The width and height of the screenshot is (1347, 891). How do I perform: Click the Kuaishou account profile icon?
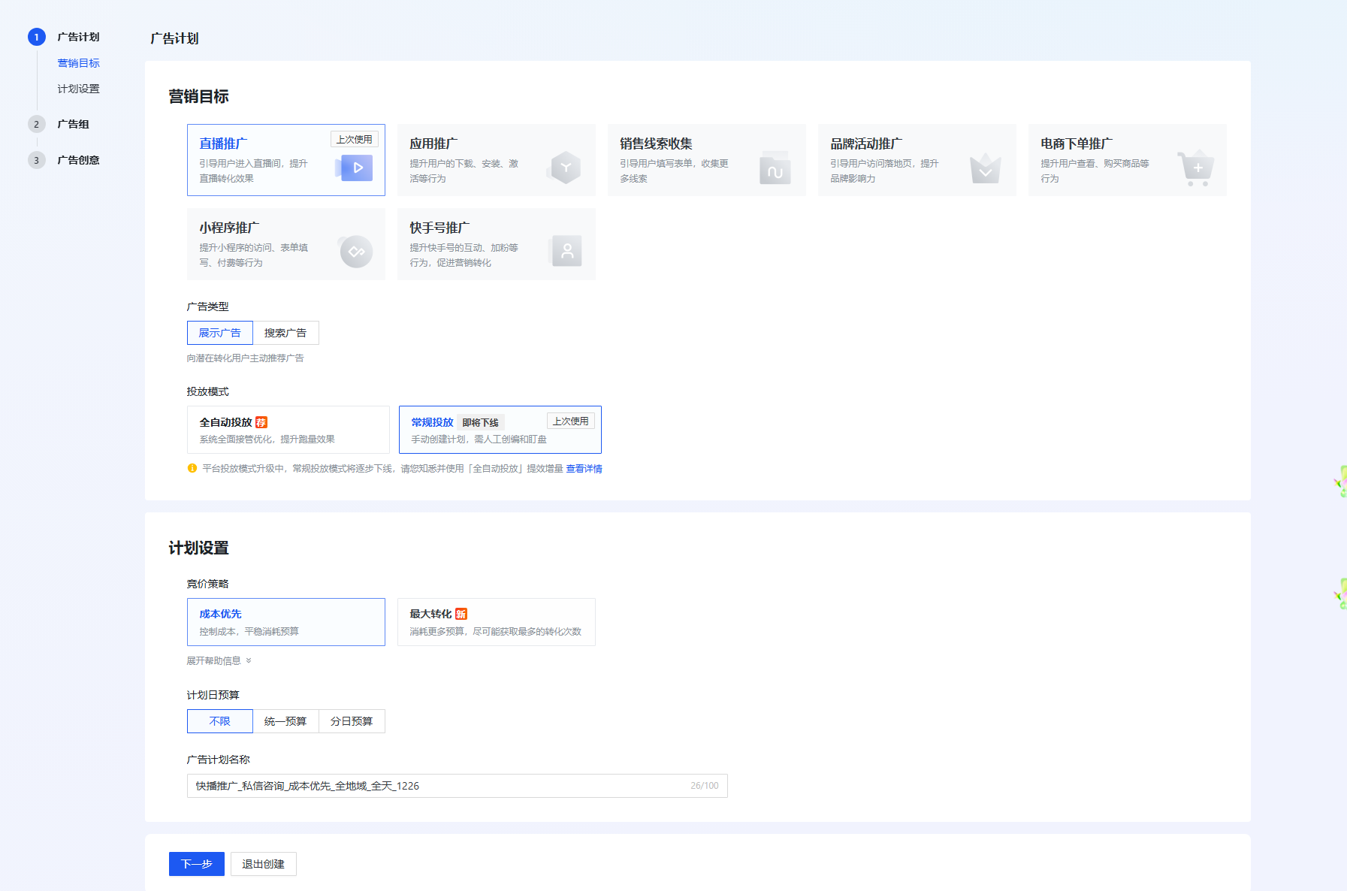coord(566,251)
